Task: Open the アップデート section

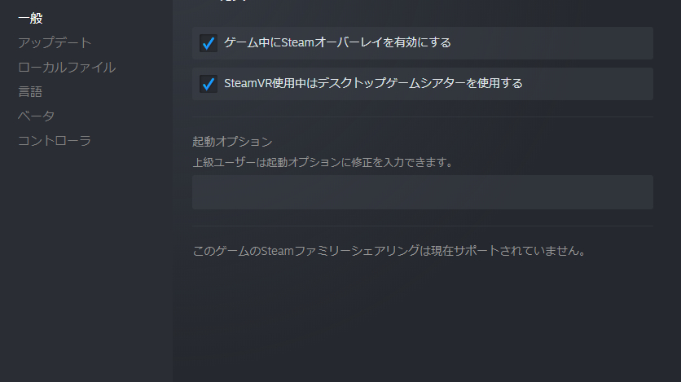Action: click(x=55, y=42)
